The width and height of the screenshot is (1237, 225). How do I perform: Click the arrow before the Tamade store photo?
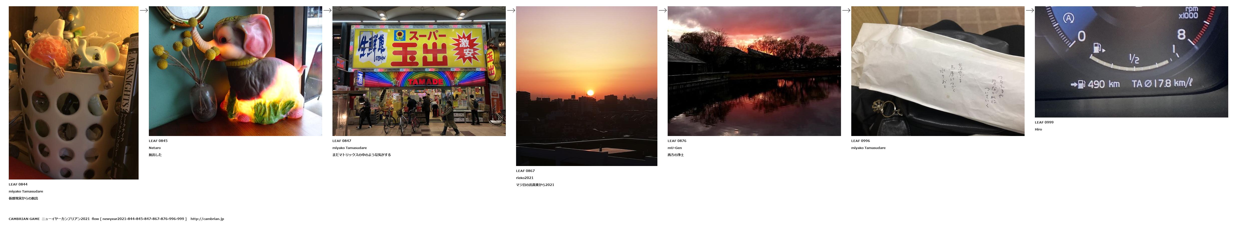click(327, 10)
